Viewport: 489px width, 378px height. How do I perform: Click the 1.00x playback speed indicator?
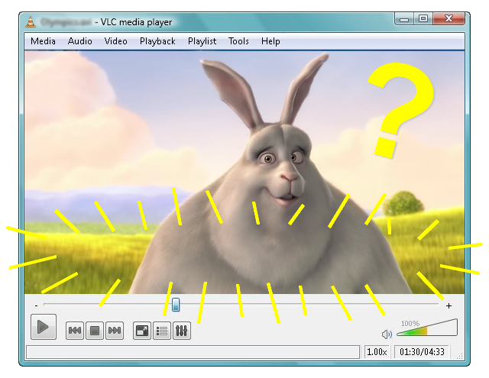point(377,352)
